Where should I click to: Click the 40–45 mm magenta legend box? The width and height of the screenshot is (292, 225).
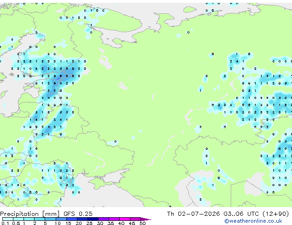(x=125, y=219)
